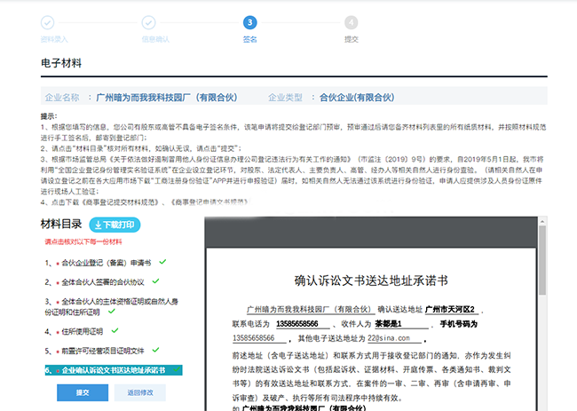Open material 5 前置许可经营项目证明文件
The height and width of the screenshot is (411, 577).
pyautogui.click(x=103, y=351)
